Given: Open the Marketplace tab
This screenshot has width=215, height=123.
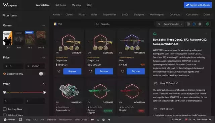Looking at the screenshot, I should pyautogui.click(x=43, y=5).
